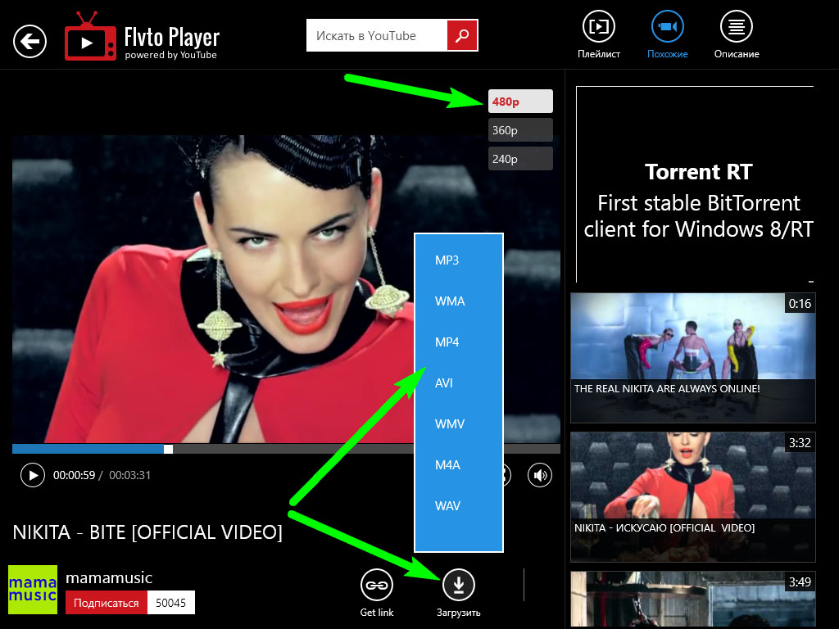Switch to the Похожие tab
This screenshot has width=839, height=629.
click(667, 34)
